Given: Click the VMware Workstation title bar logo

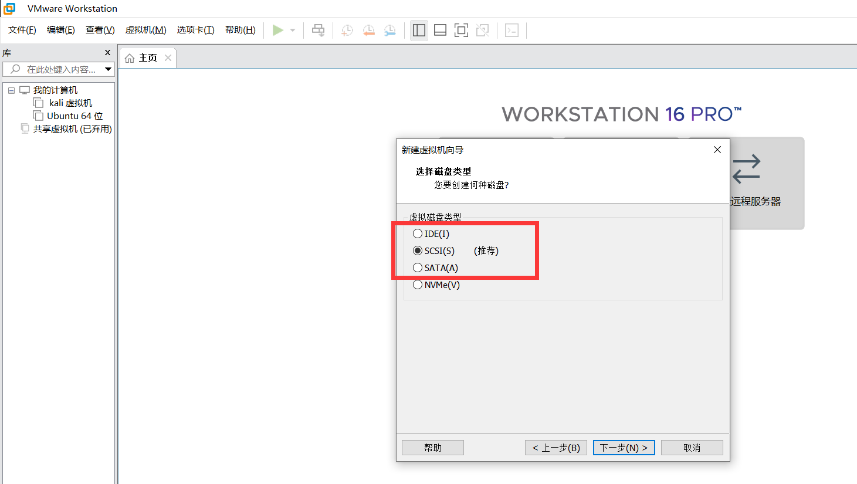Looking at the screenshot, I should coord(9,8).
